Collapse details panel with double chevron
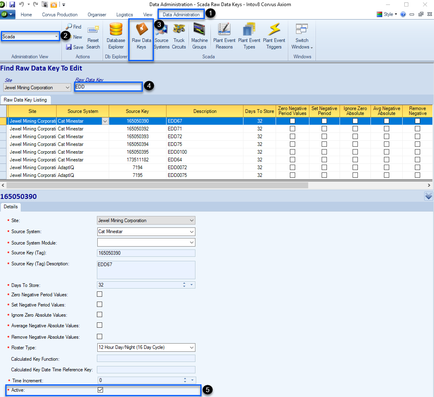This screenshot has height=397, width=434. coord(428,196)
